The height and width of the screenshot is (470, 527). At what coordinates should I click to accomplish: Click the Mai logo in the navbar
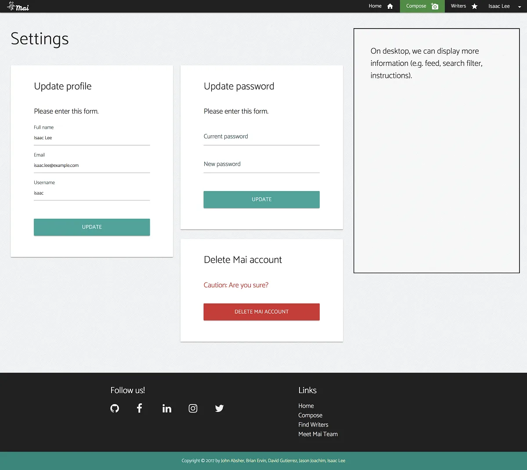pos(18,6)
